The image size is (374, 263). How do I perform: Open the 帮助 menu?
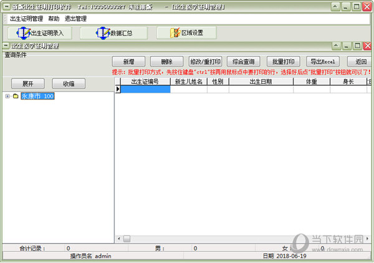point(54,19)
